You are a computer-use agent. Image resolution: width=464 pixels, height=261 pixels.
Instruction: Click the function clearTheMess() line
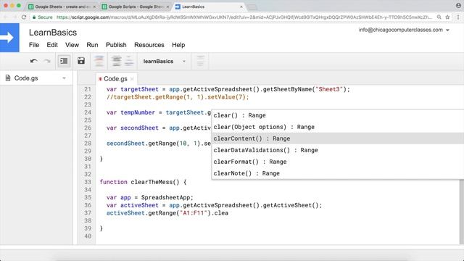[143, 182]
